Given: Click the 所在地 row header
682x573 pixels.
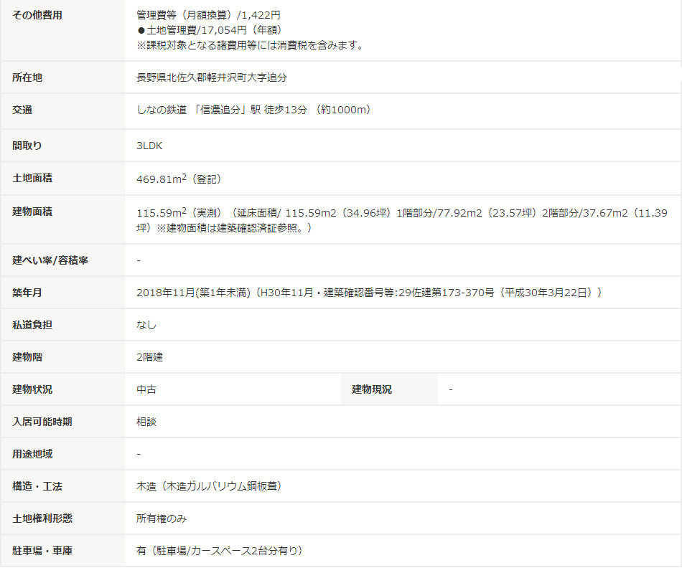Looking at the screenshot, I should pos(27,77).
